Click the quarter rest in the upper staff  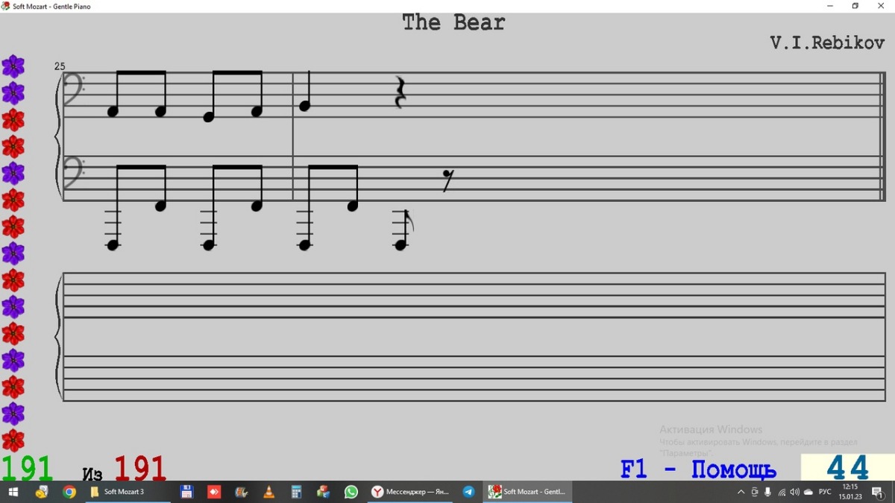tap(400, 92)
